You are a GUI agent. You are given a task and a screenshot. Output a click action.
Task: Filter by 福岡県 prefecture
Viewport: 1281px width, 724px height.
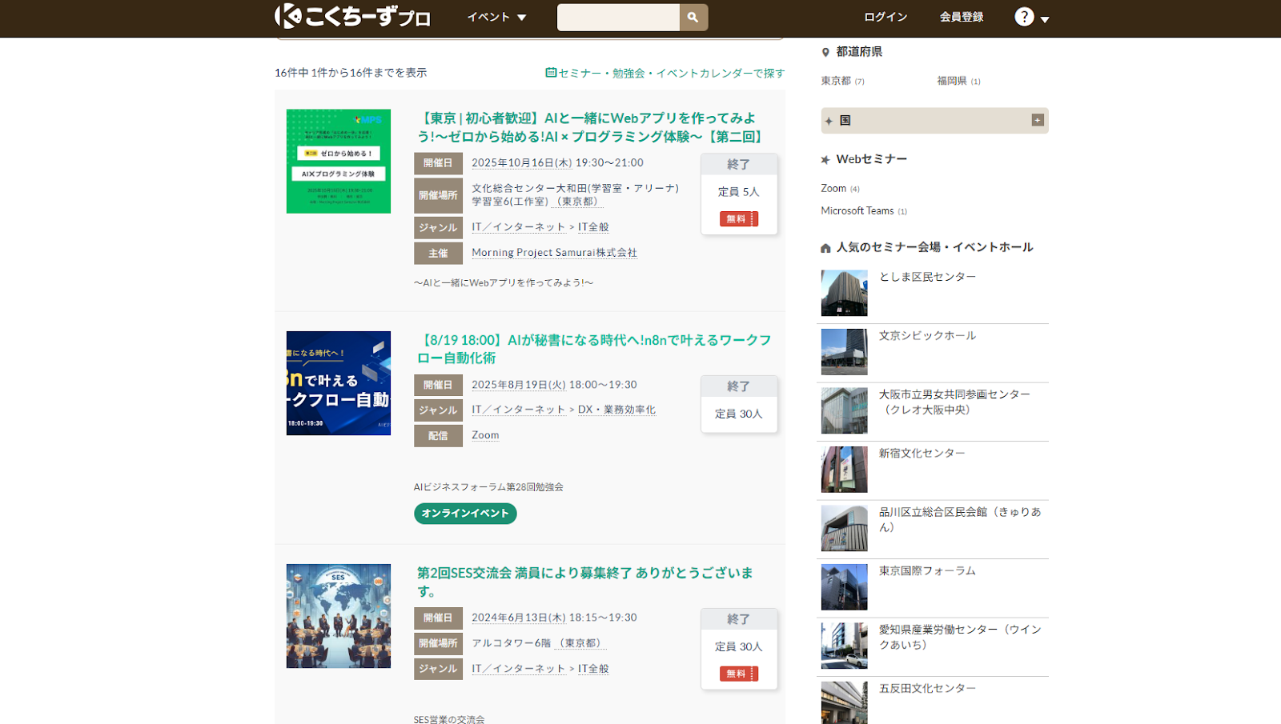(952, 81)
